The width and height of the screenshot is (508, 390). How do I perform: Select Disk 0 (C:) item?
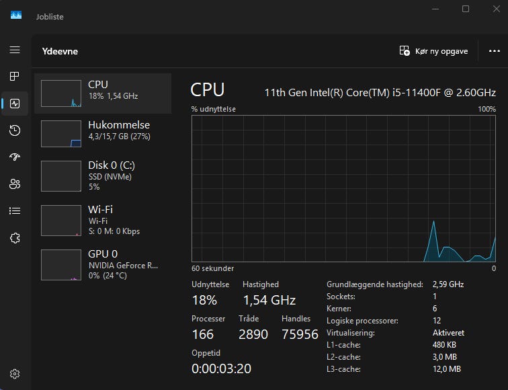tap(103, 176)
